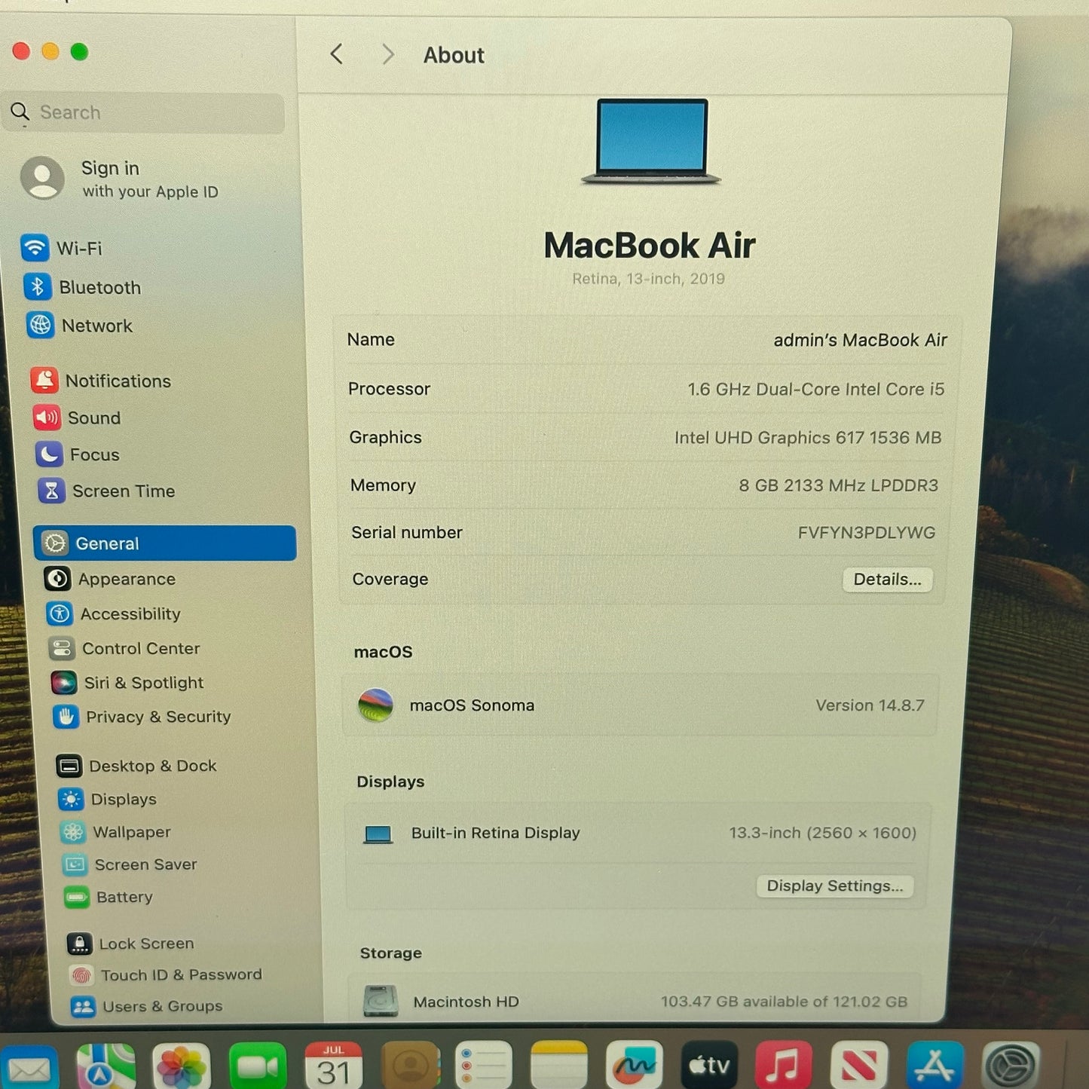Click Intel UHD Graphics 617 1536 MB
The image size is (1089, 1089).
[807, 438]
